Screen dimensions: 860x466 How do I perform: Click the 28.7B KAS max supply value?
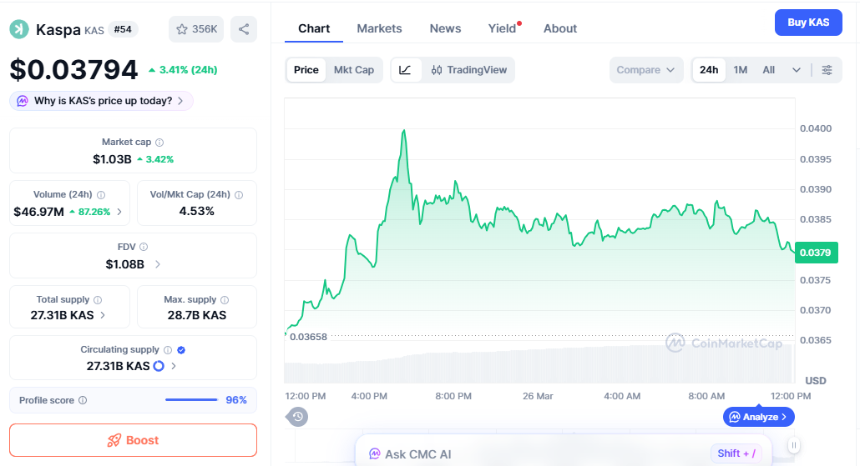(x=197, y=315)
